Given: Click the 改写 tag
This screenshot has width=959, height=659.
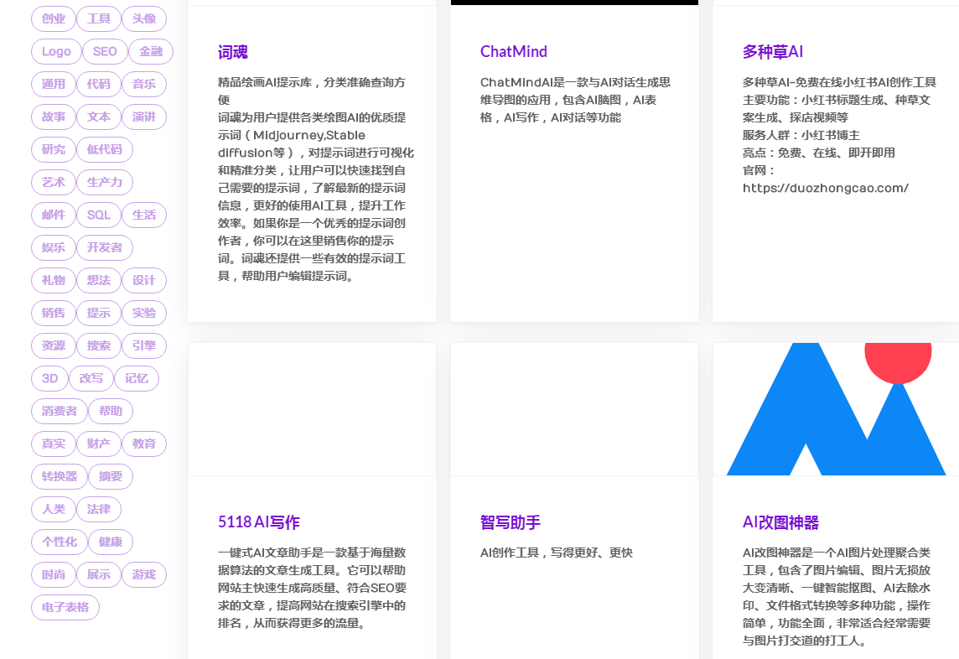Looking at the screenshot, I should coord(91,378).
